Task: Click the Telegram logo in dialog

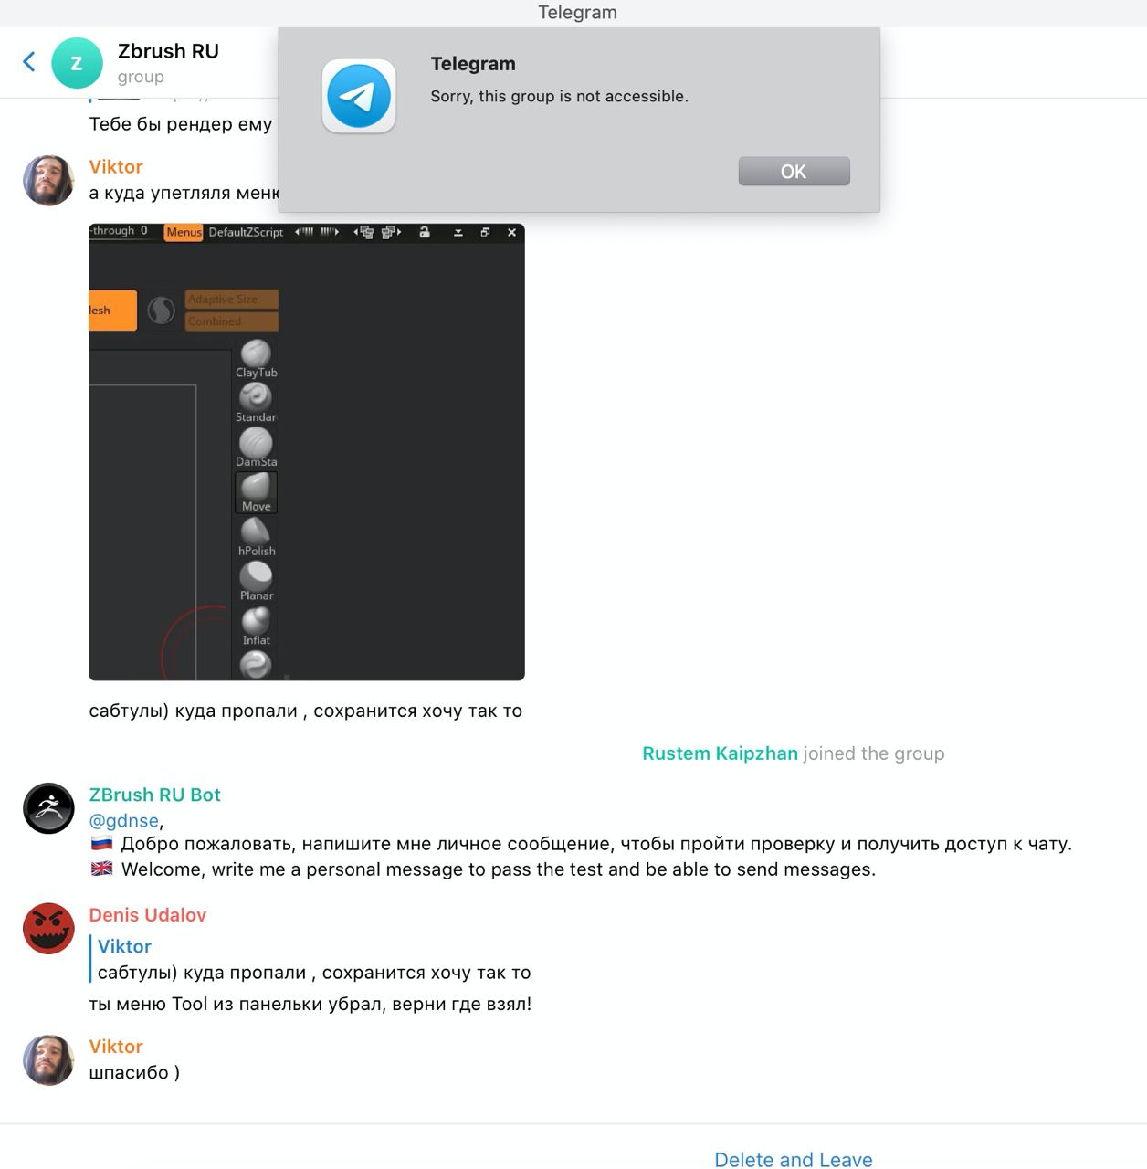Action: click(x=359, y=96)
